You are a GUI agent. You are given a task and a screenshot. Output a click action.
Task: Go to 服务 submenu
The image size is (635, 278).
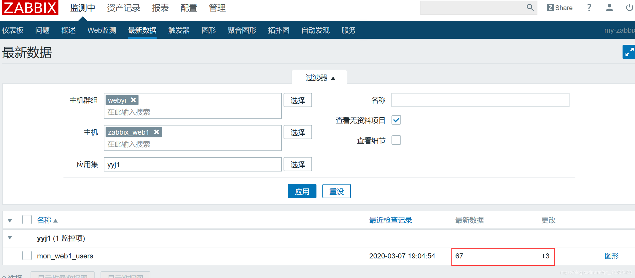point(348,30)
